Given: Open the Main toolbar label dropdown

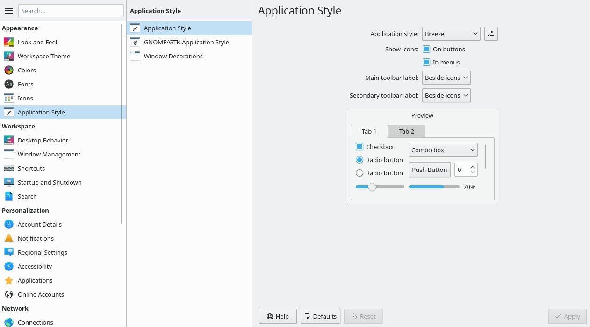Looking at the screenshot, I should tap(446, 78).
